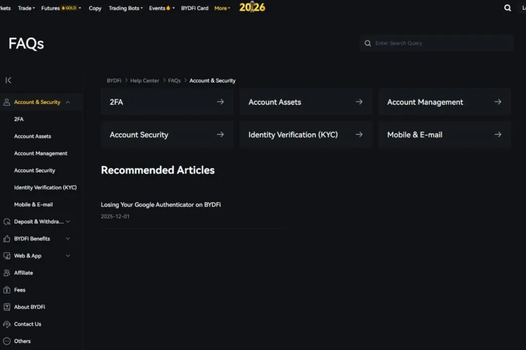Screen dimensions: 526x350
Task: Expand the Deposit & Withdrawal sidebar section
Action: pyautogui.click(x=68, y=221)
